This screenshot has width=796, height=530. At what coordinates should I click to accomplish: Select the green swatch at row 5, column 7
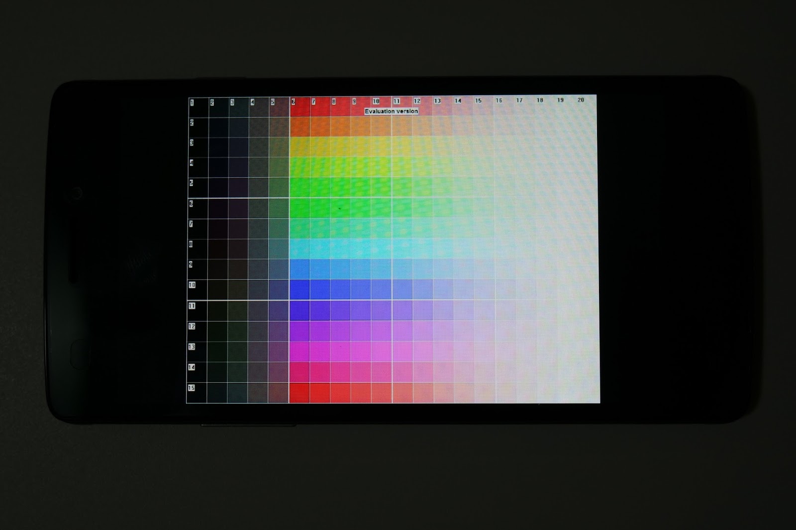tap(320, 188)
